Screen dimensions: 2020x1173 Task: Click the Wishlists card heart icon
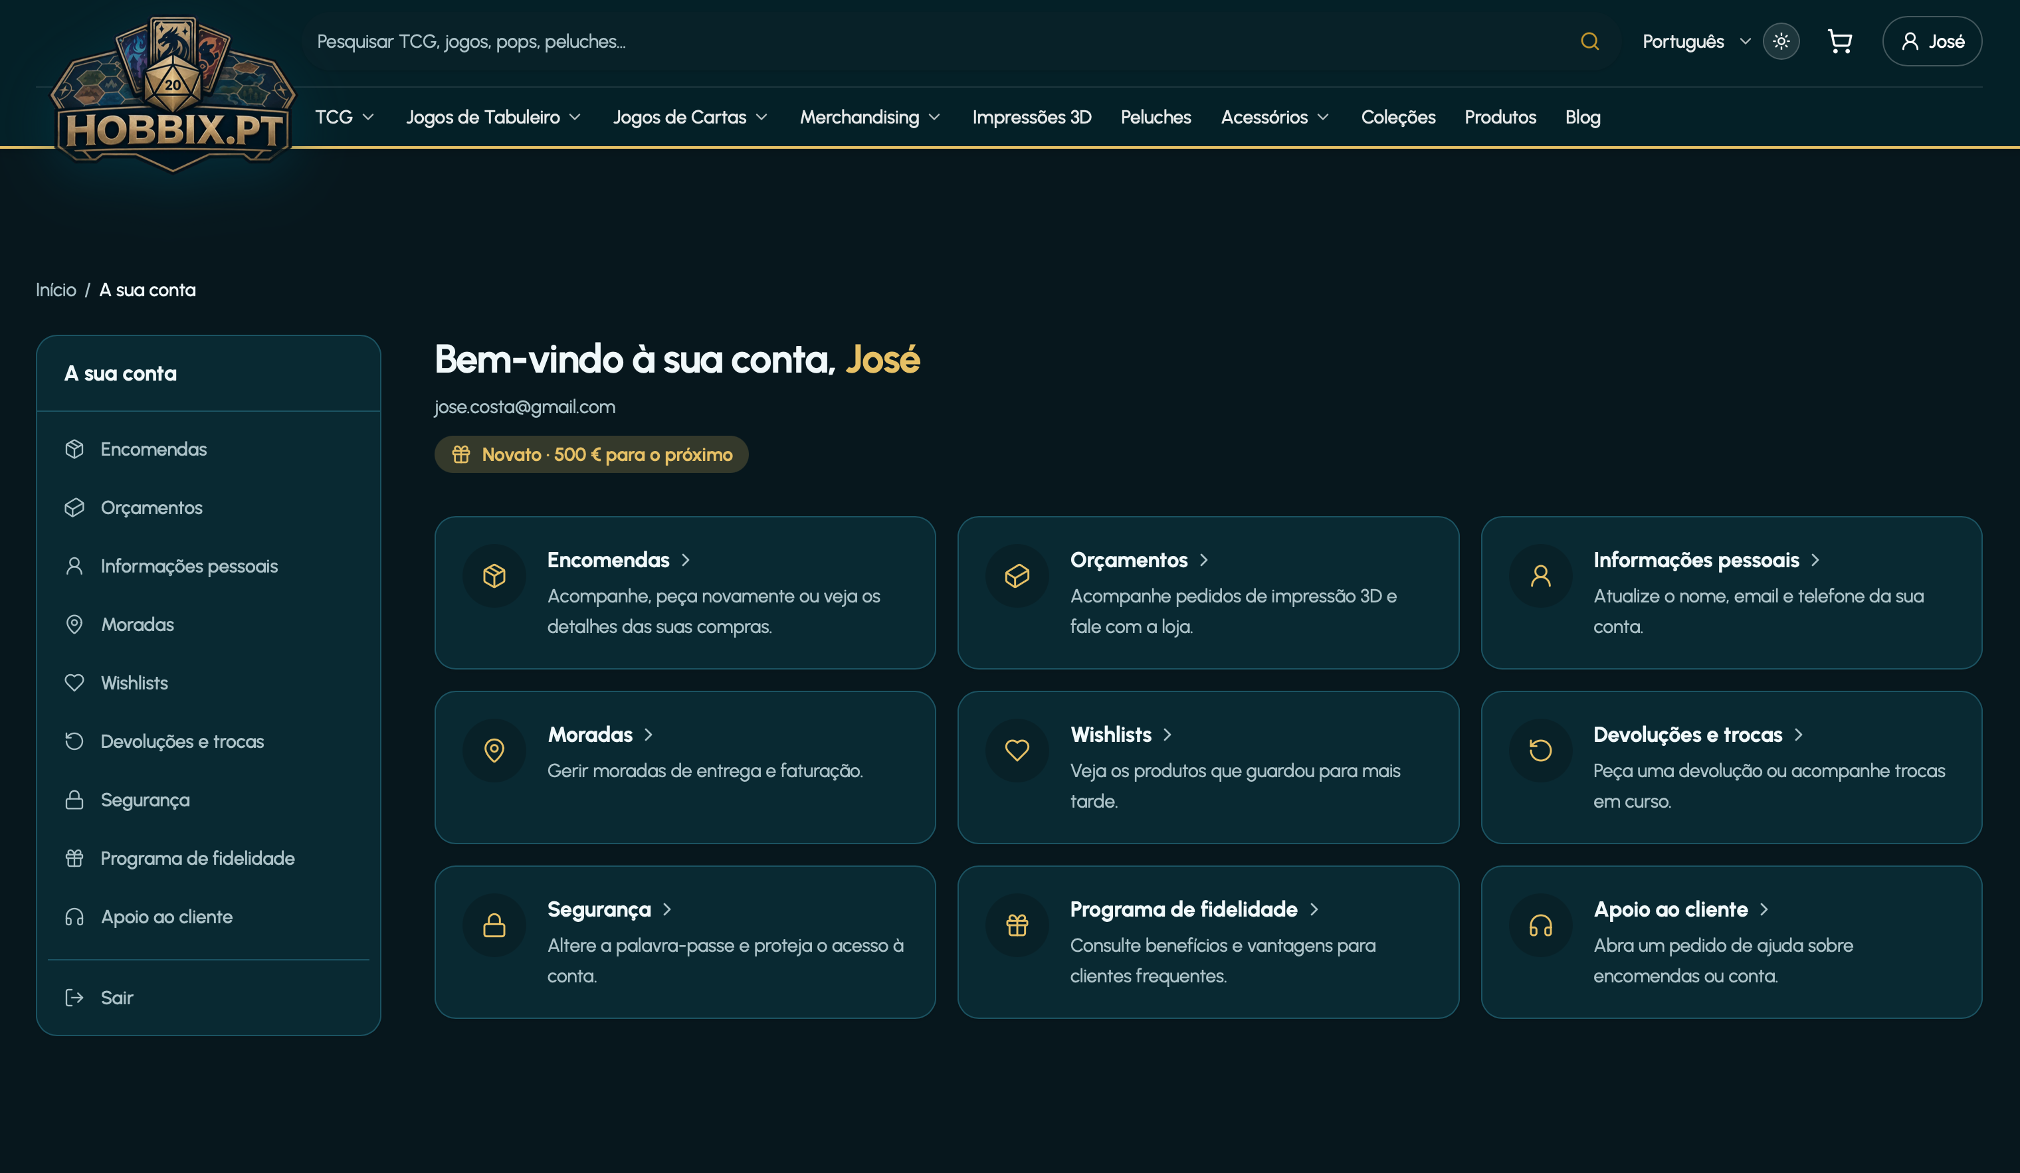click(1017, 750)
